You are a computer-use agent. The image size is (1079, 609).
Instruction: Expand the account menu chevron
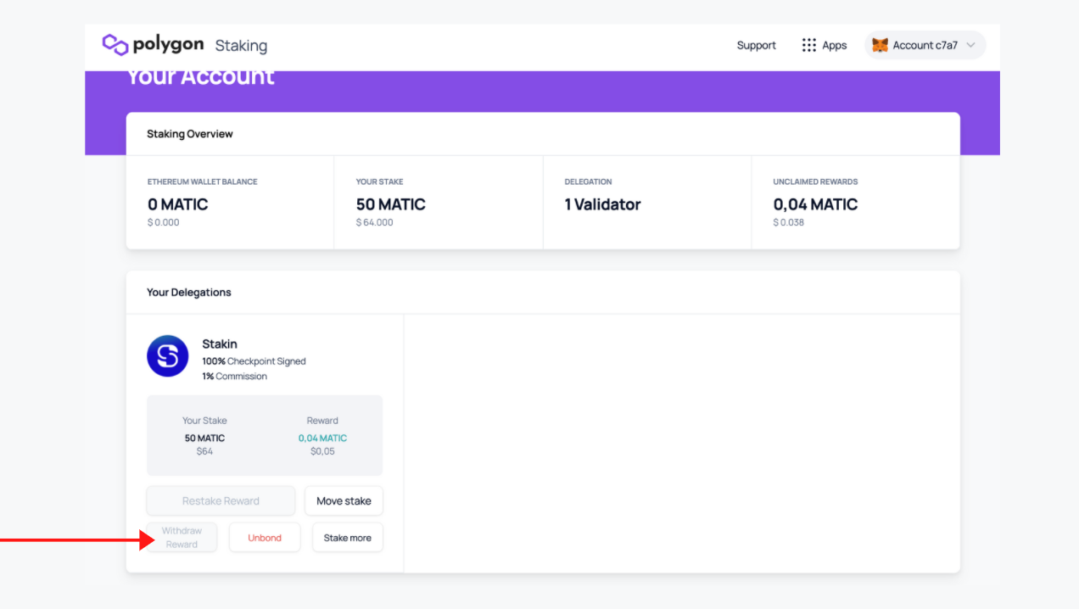(972, 45)
